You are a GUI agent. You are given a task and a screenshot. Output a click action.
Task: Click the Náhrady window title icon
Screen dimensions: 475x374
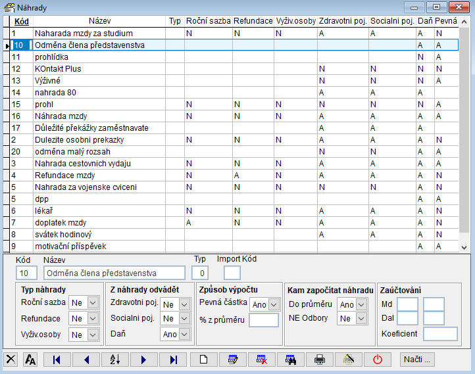(x=9, y=8)
